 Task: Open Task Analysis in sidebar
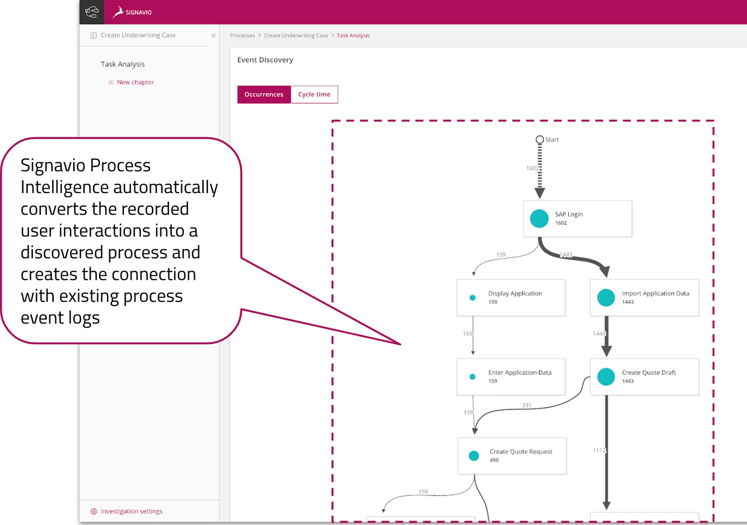tap(123, 64)
